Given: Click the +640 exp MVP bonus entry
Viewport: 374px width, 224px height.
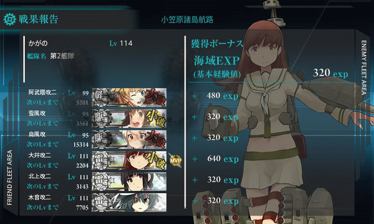Looking at the screenshot, I should [x=216, y=159].
